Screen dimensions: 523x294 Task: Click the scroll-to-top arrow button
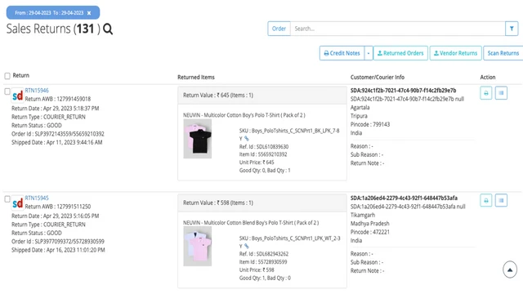(510, 269)
